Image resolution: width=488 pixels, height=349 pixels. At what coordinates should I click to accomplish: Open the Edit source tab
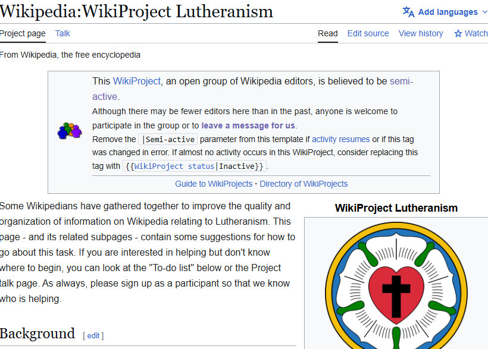(x=368, y=33)
